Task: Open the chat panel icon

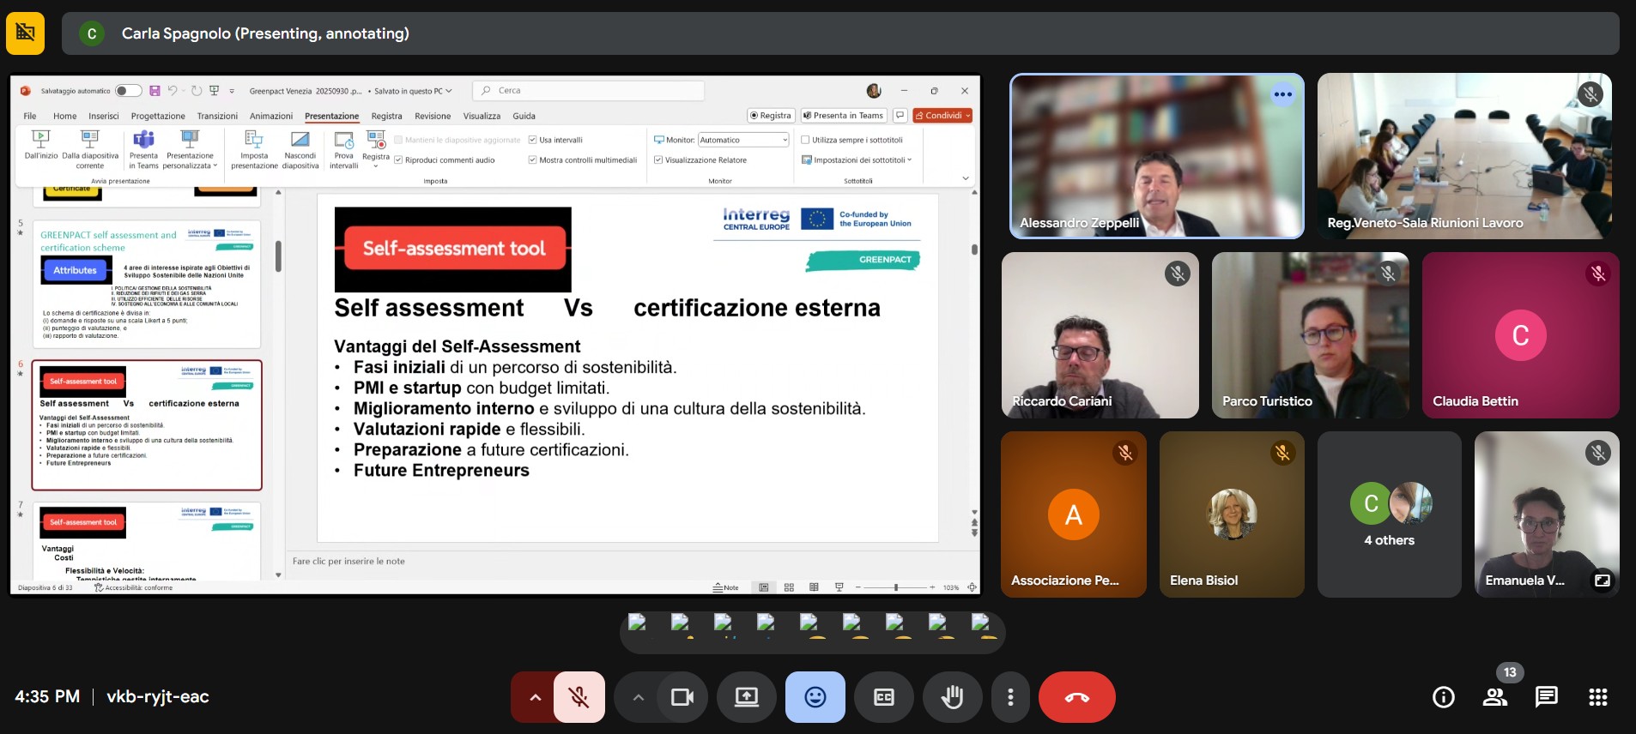Action: point(1546,697)
